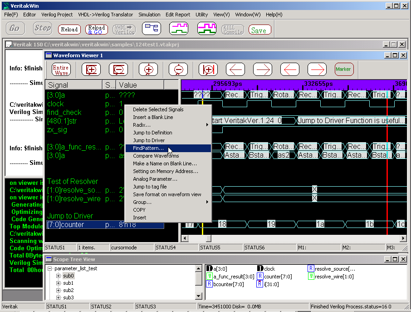The height and width of the screenshot is (312, 411).
Task: Click the Value column header
Action: click(140, 85)
